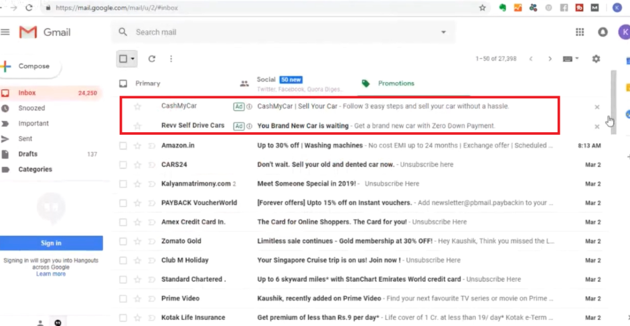
Task: Reload the browser page
Action: coord(29,7)
